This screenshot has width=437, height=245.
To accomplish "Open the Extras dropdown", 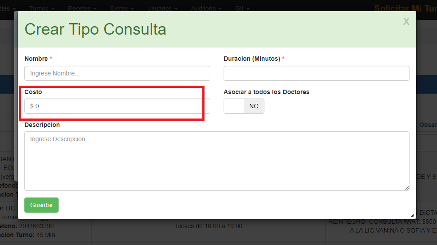I will click(121, 8).
